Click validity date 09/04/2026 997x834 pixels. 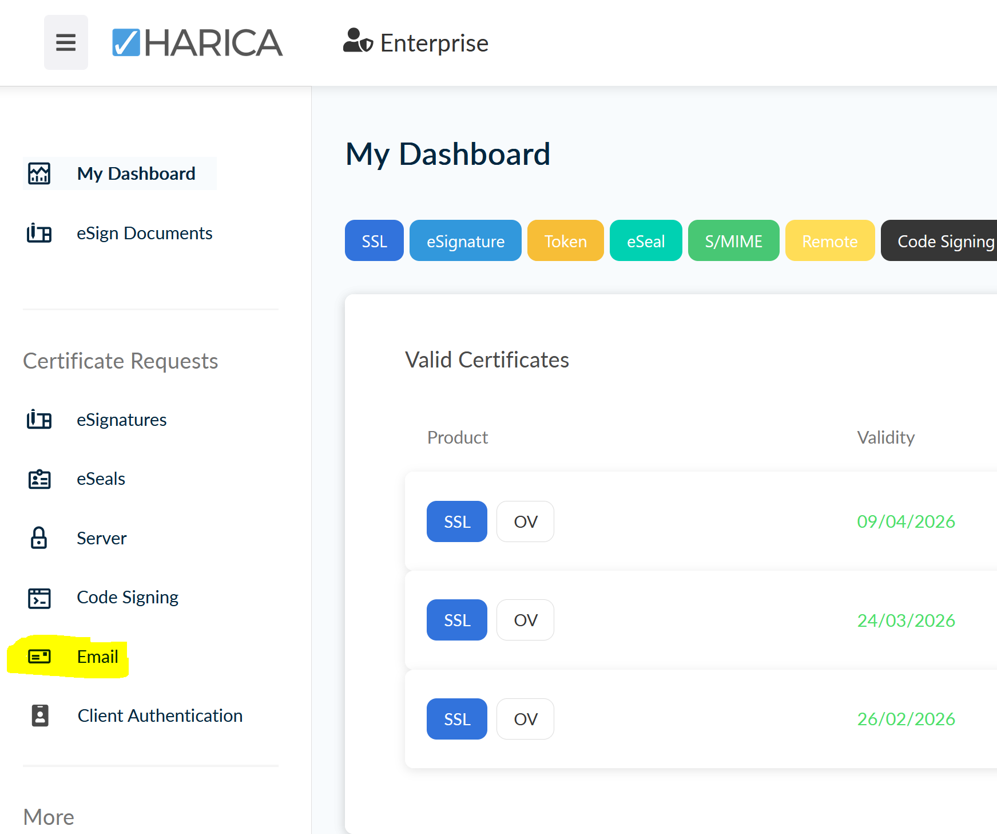point(906,521)
